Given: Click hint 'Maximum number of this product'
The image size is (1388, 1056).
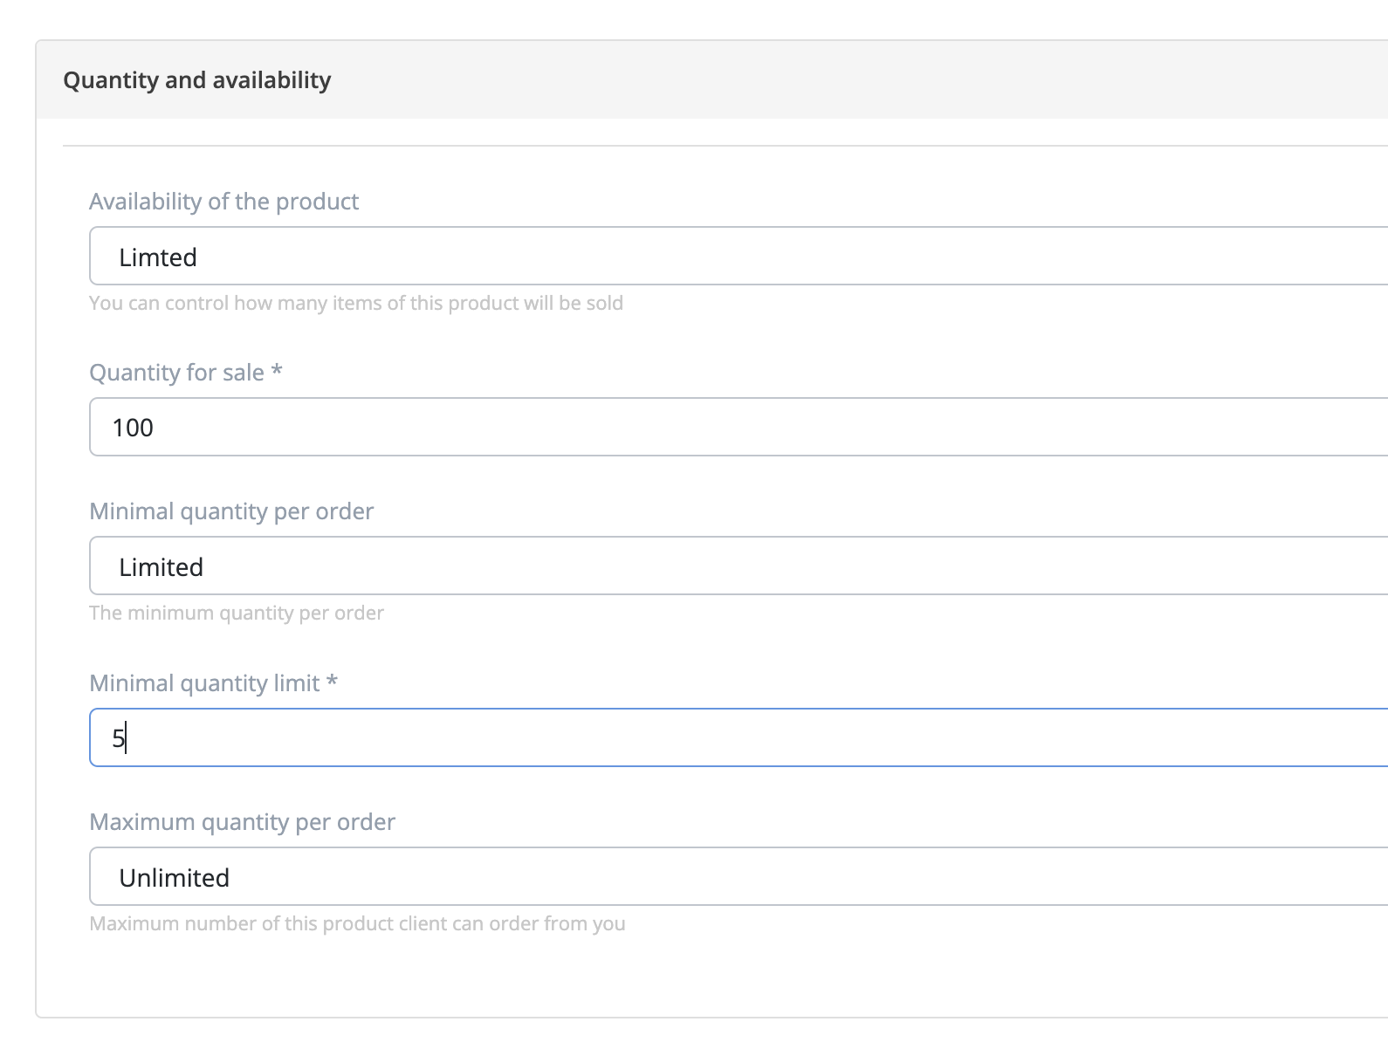Looking at the screenshot, I should point(357,923).
